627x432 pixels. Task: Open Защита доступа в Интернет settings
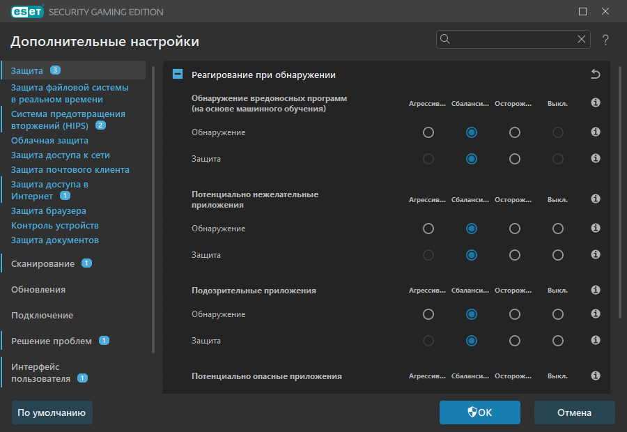coord(49,190)
